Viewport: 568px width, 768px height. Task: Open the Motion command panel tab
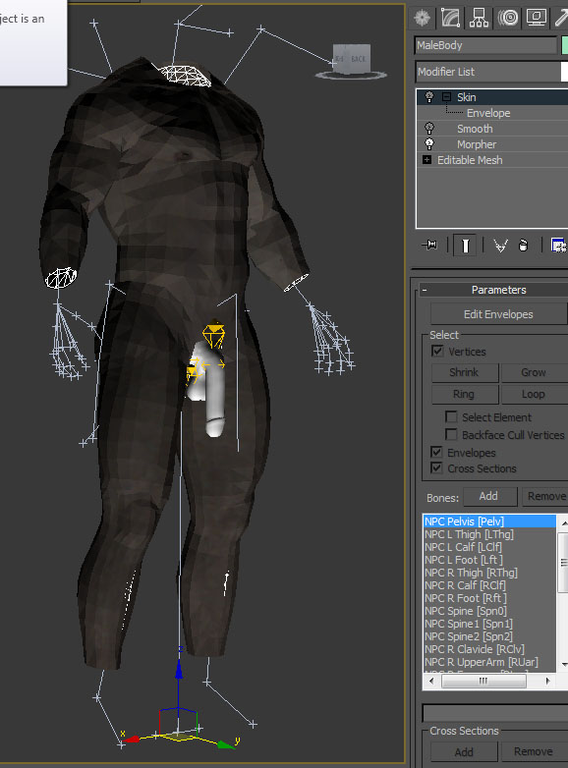pos(508,18)
